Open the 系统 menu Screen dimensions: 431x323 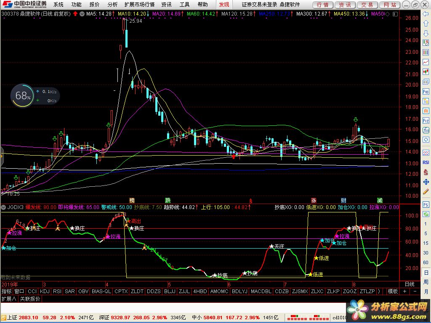point(58,5)
